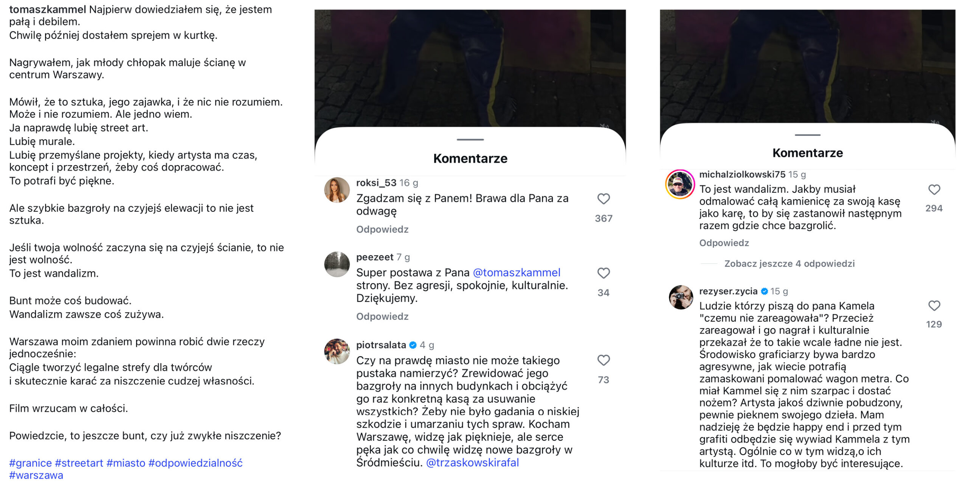This screenshot has width=968, height=484.
Task: Open peezeet profile avatar
Action: (x=337, y=264)
